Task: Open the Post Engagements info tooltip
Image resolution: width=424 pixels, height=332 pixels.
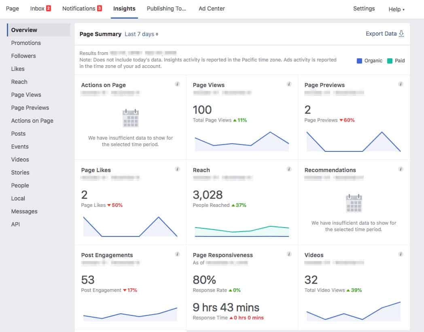Action: click(x=177, y=254)
